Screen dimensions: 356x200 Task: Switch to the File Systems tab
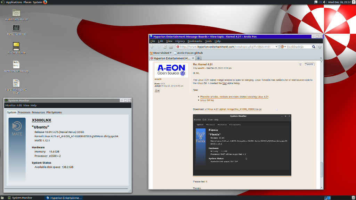click(x=54, y=112)
